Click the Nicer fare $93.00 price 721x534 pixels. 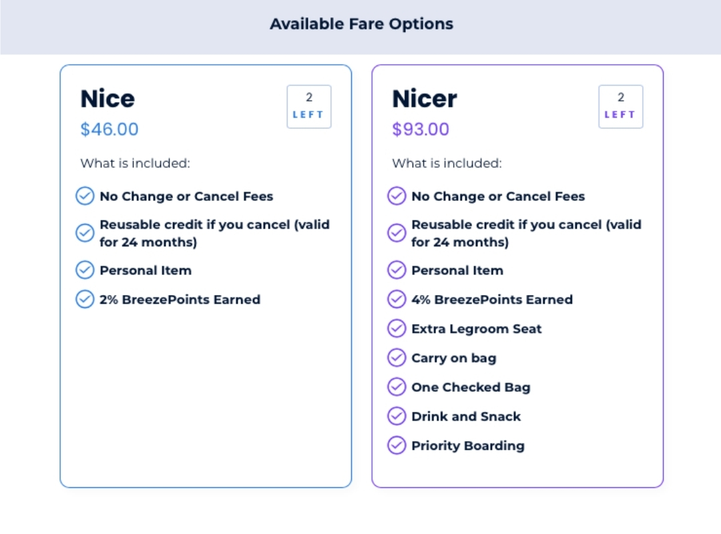click(421, 129)
